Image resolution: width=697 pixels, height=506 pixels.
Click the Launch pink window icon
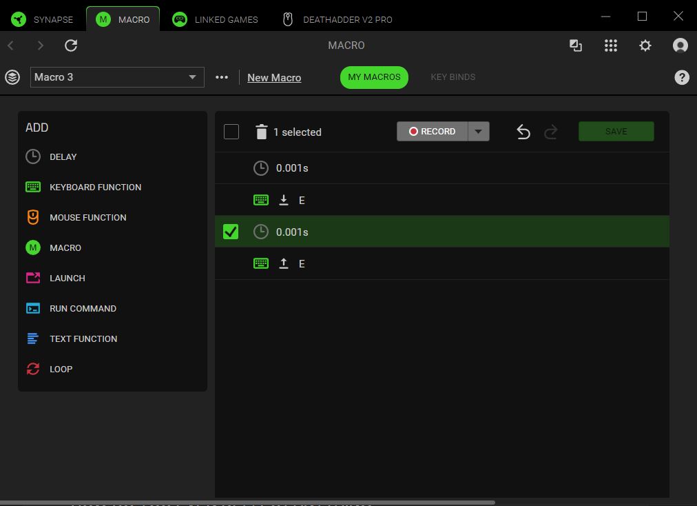[33, 278]
